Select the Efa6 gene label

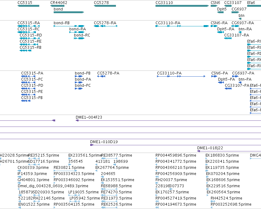[251, 3]
